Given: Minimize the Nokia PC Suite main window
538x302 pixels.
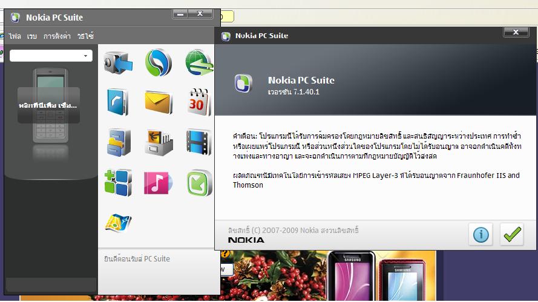Looking at the screenshot, I should pos(180,14).
